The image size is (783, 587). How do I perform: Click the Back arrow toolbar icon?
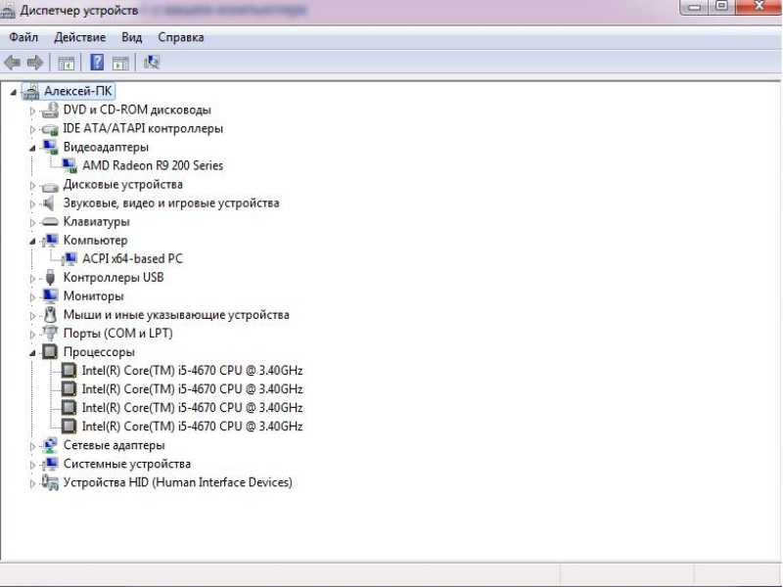(13, 63)
